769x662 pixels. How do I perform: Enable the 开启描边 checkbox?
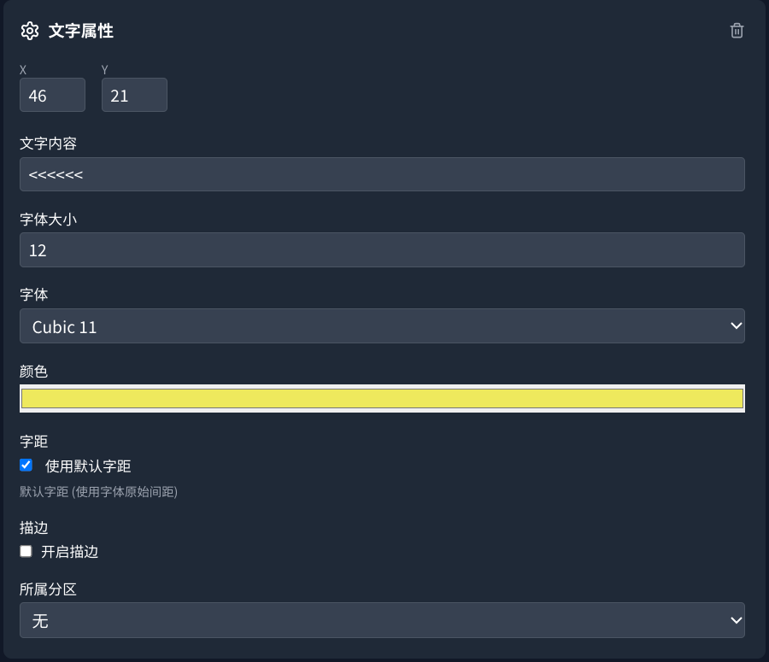[26, 551]
